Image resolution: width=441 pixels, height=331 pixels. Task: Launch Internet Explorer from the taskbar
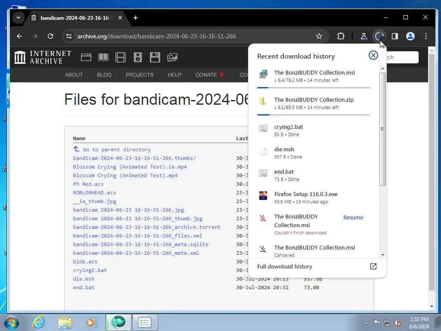coord(38,322)
